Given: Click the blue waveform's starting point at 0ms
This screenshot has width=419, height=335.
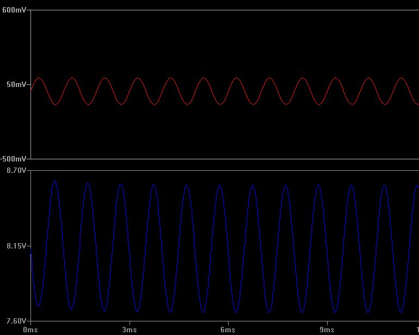Looking at the screenshot, I should pyautogui.click(x=31, y=251).
